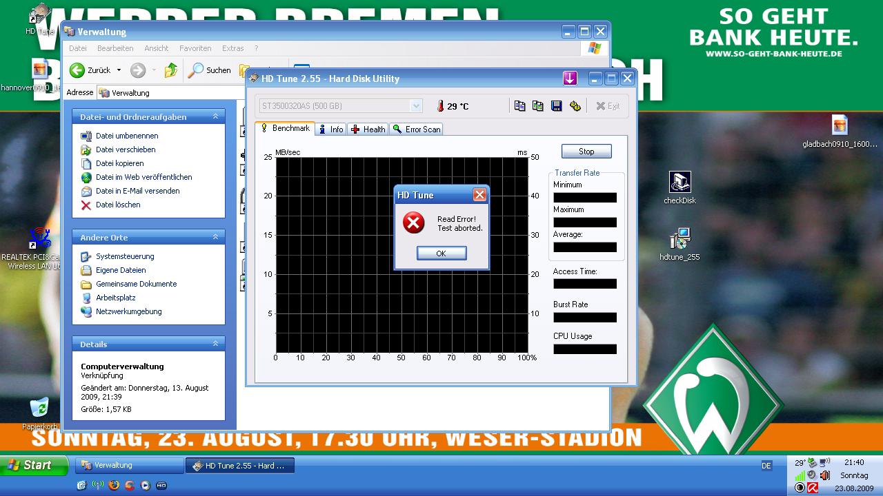Open Eigene Dateien link
Image resolution: width=883 pixels, height=496 pixels.
121,270
